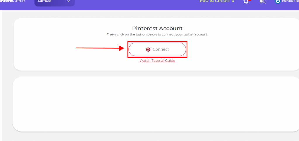Screen dimensions: 299x141
Task: Click the Pinterest Account heading
Action: [157, 29]
